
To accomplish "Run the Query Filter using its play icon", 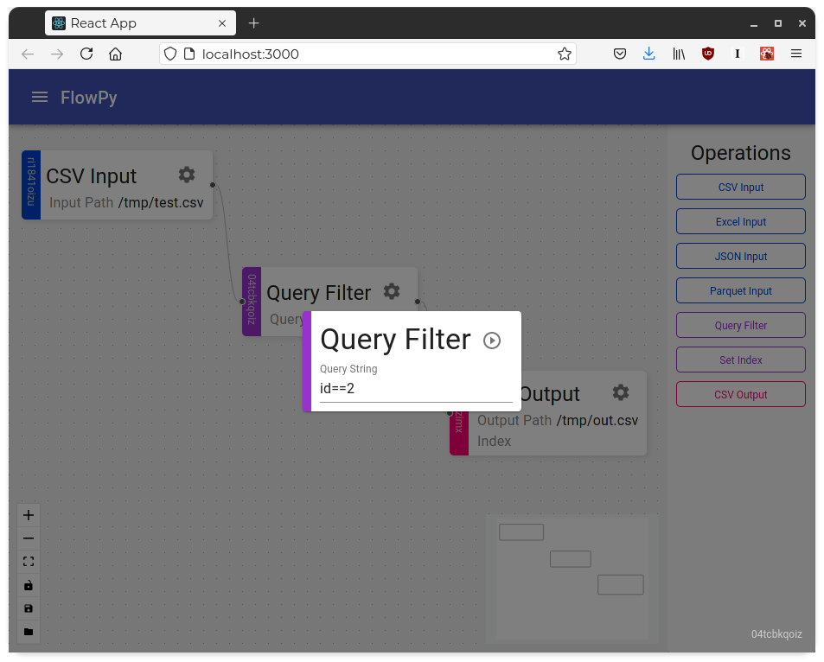I will [x=492, y=341].
